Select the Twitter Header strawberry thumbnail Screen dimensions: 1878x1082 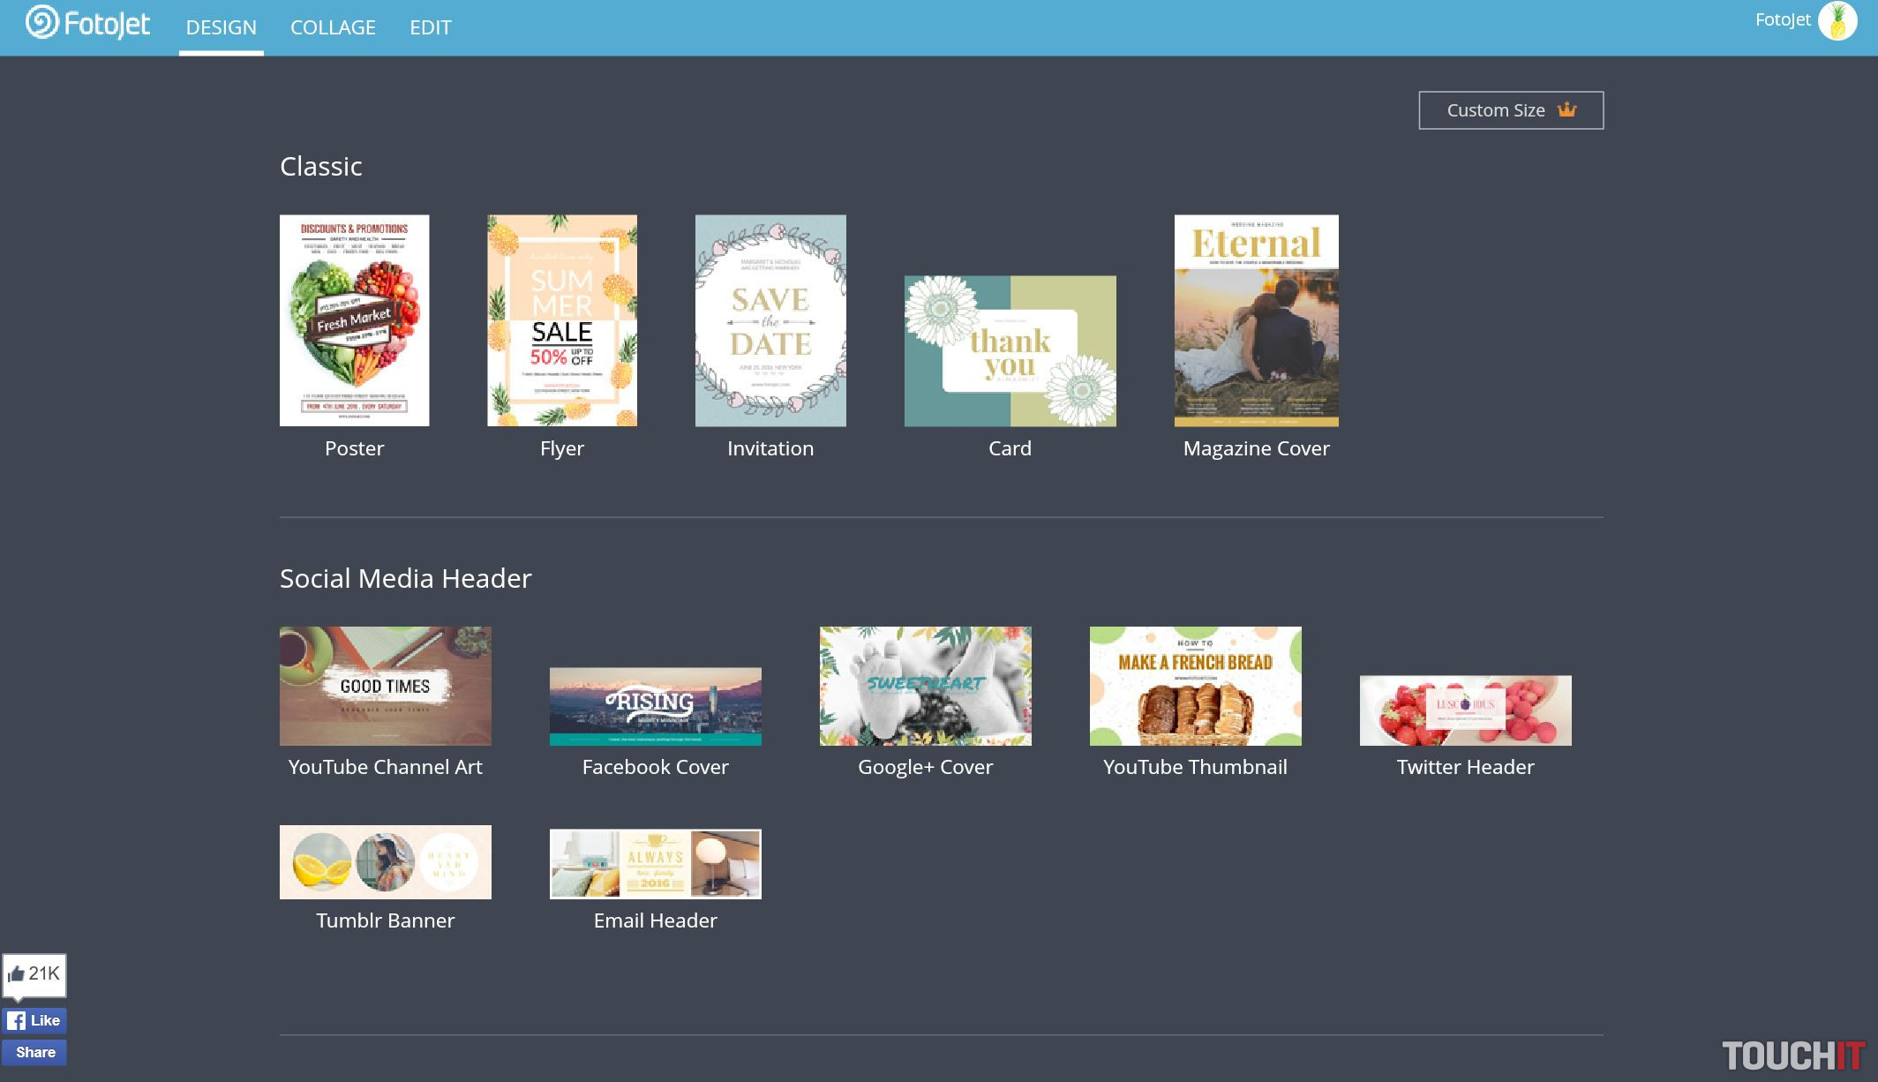[1465, 710]
